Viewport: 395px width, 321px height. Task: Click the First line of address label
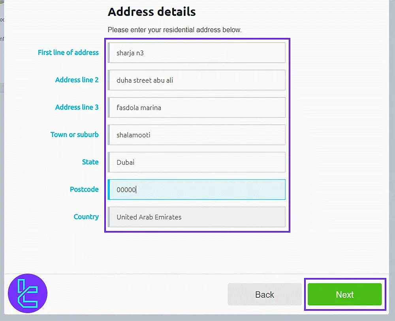click(68, 53)
